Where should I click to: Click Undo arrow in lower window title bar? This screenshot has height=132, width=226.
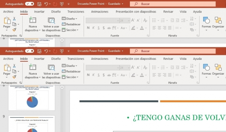pos(46,51)
